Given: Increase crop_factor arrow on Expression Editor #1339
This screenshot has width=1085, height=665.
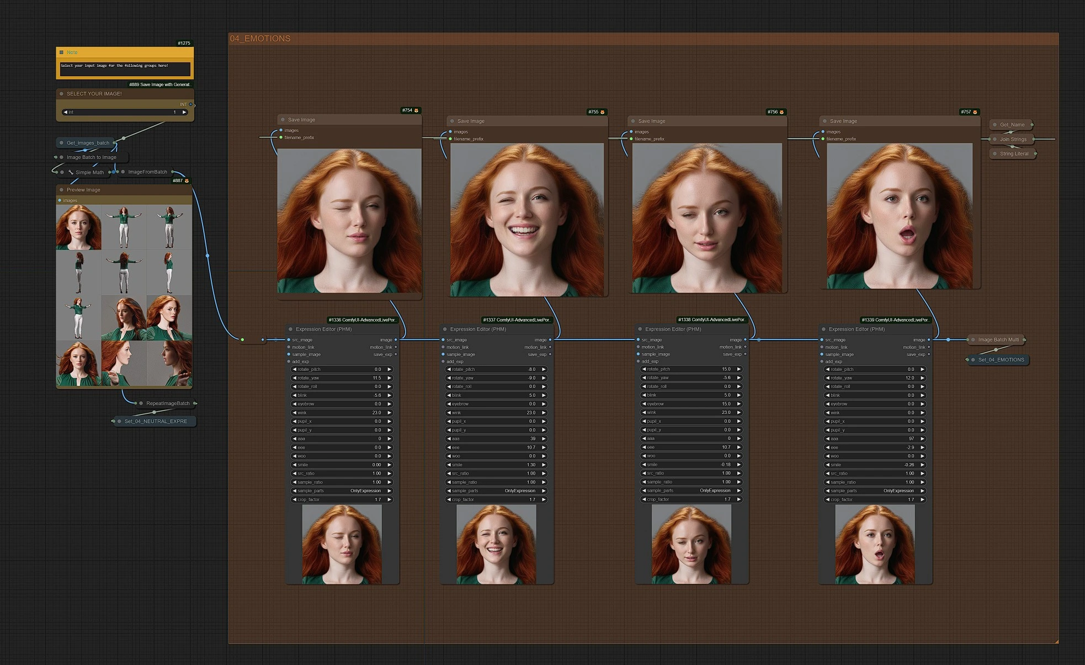Looking at the screenshot, I should (922, 499).
